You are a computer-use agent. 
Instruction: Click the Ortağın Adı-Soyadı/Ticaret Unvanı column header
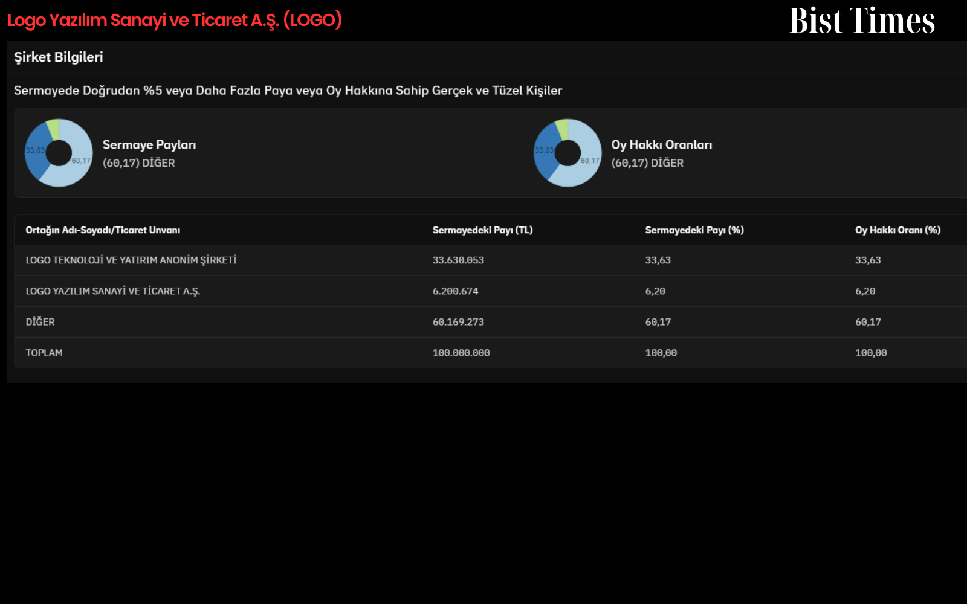click(103, 230)
